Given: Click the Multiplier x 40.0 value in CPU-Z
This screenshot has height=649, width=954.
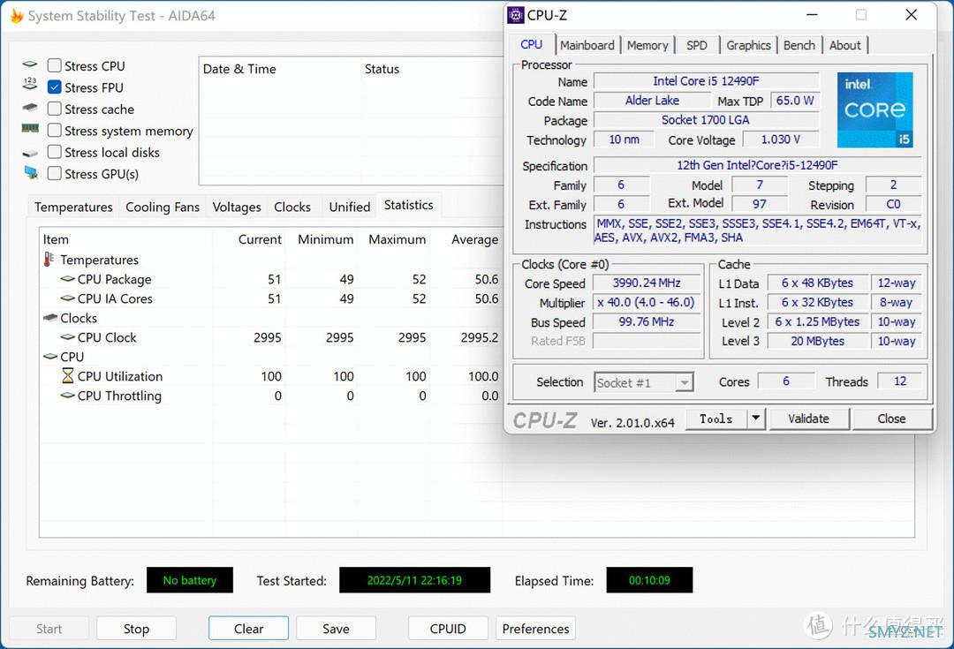Looking at the screenshot, I should [646, 302].
